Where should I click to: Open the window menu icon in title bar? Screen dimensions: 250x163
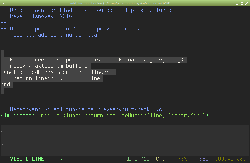click(x=3, y=3)
